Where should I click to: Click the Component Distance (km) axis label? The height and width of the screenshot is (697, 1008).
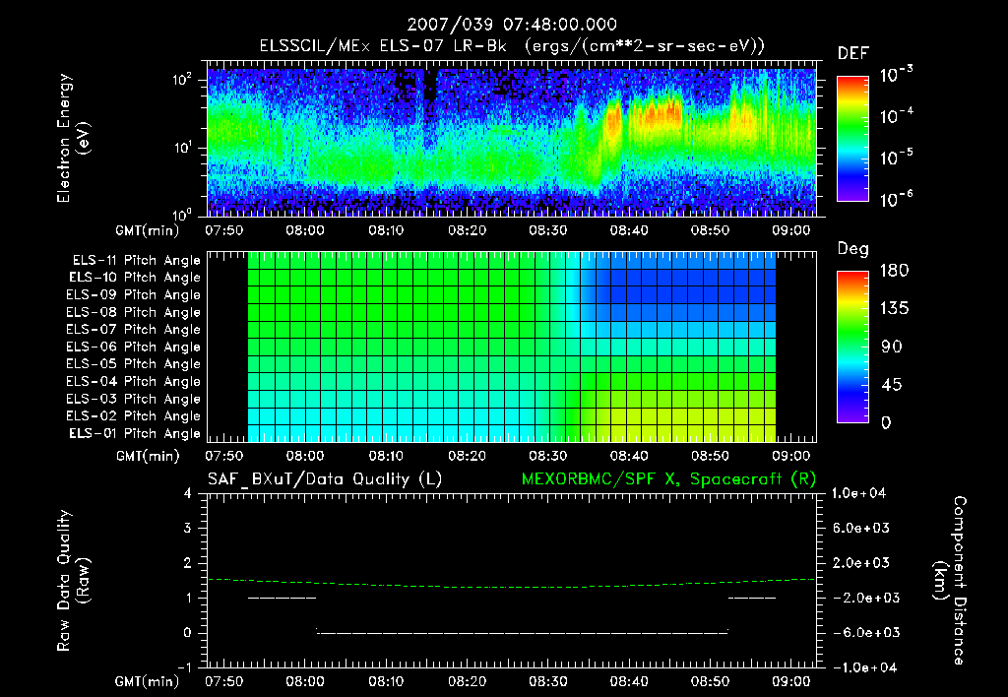950,581
